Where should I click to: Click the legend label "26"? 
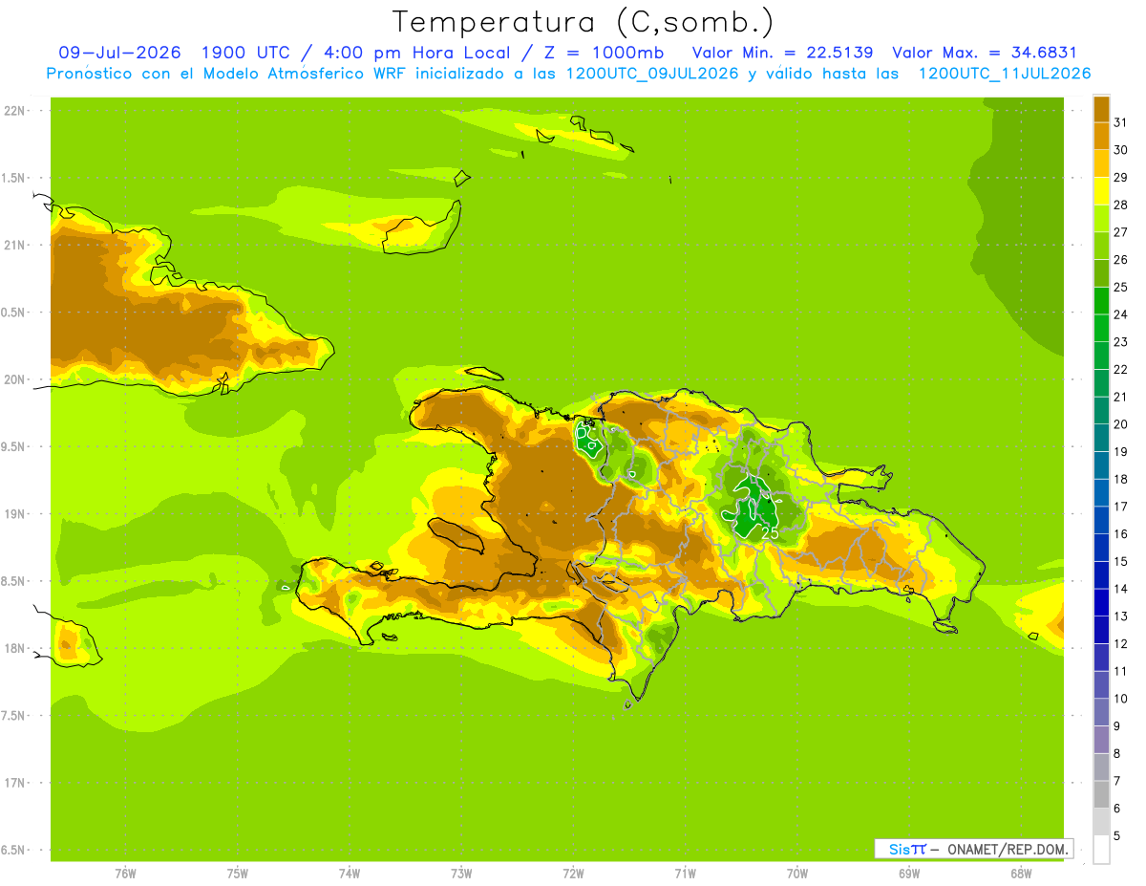click(x=1121, y=259)
